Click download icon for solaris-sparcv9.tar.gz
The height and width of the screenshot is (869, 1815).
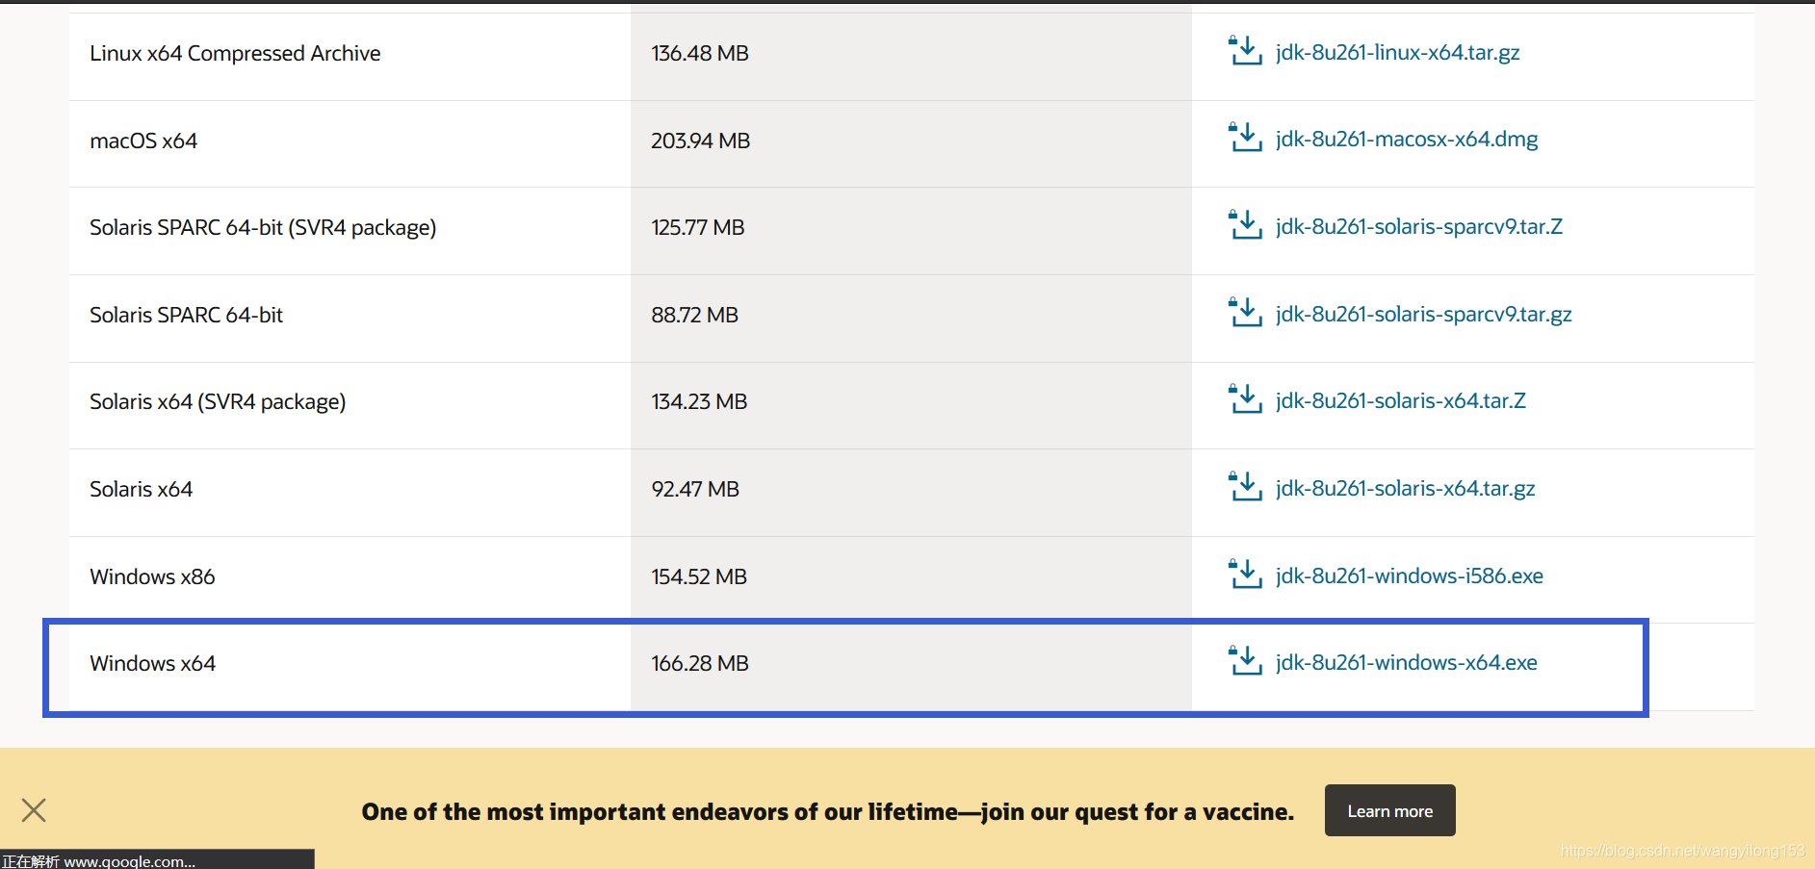tap(1245, 313)
